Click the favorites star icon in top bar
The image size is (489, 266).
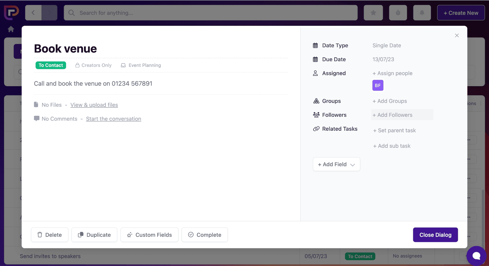(373, 13)
